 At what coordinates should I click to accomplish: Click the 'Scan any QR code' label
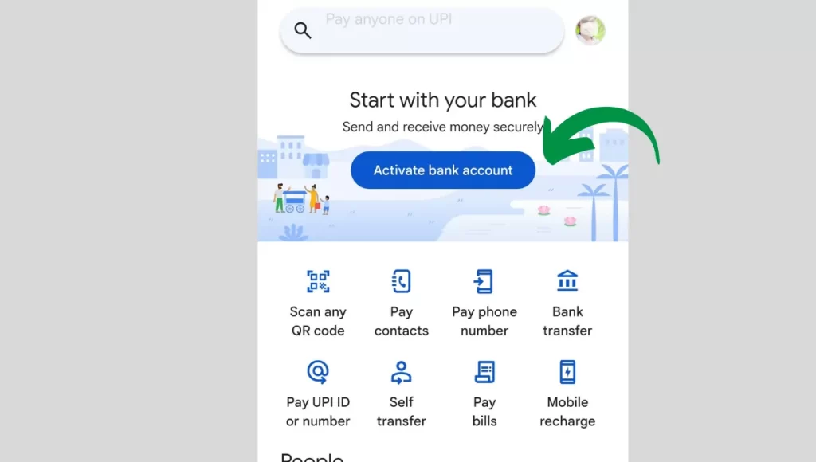(x=318, y=321)
